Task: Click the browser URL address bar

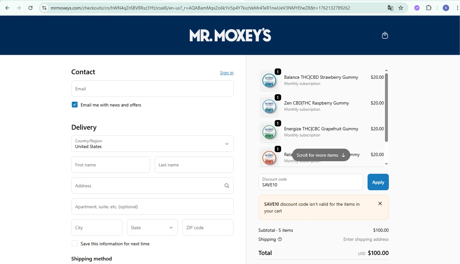Action: click(x=200, y=8)
